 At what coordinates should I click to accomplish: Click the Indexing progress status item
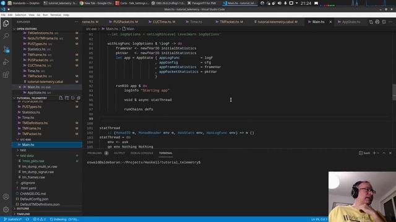pyautogui.click(x=64, y=220)
